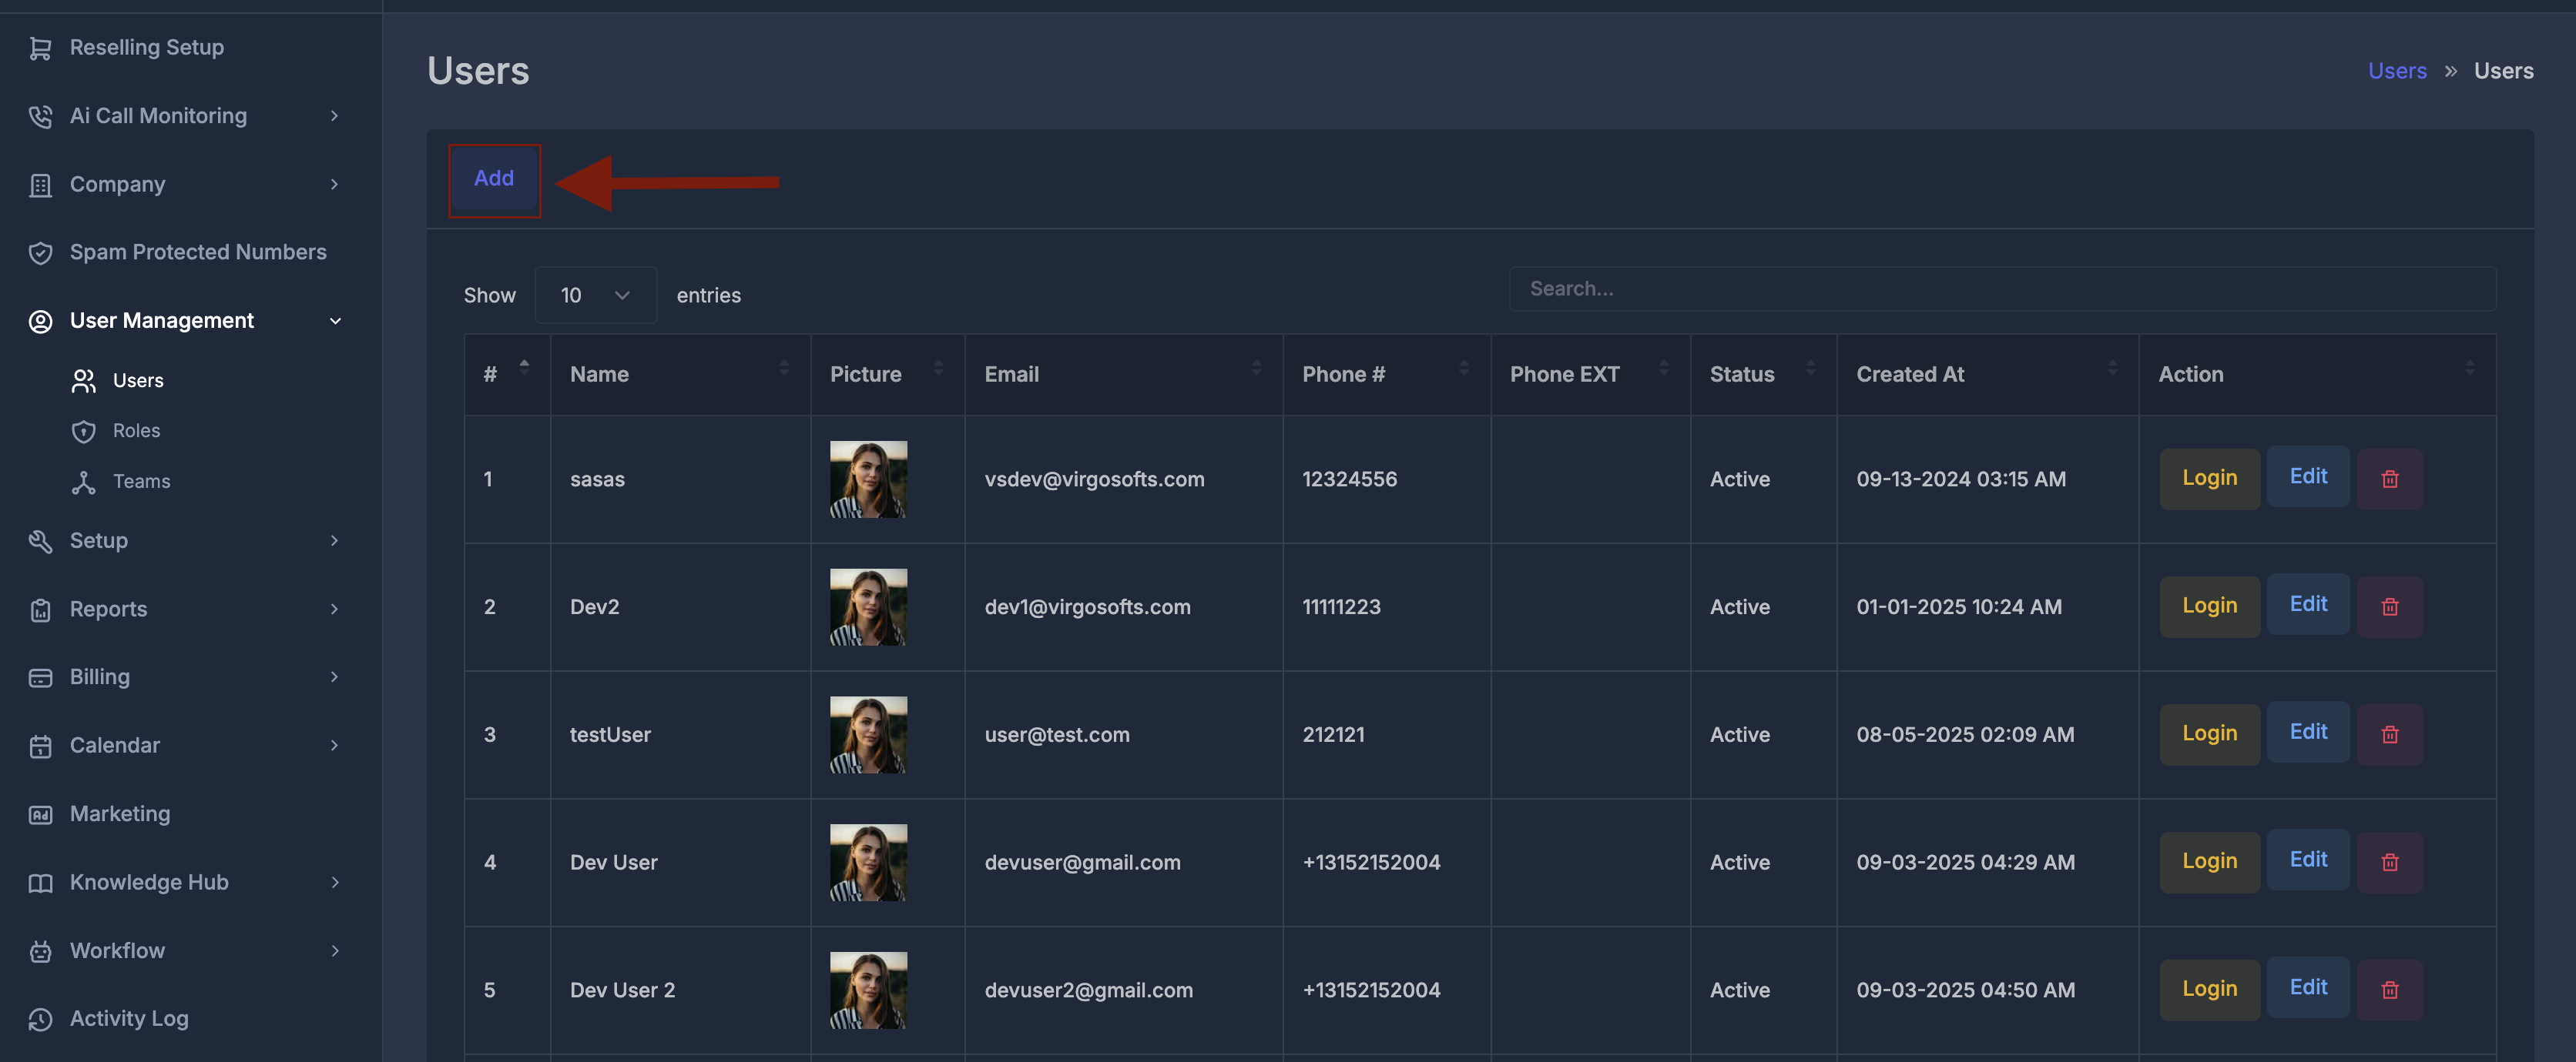Click the Roles shield icon
The image size is (2576, 1062).
point(84,431)
